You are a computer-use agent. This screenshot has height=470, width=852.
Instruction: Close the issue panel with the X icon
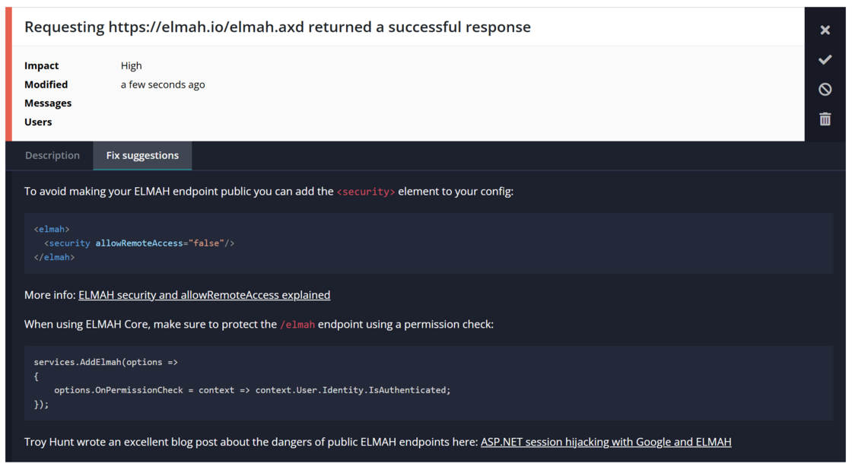825,30
